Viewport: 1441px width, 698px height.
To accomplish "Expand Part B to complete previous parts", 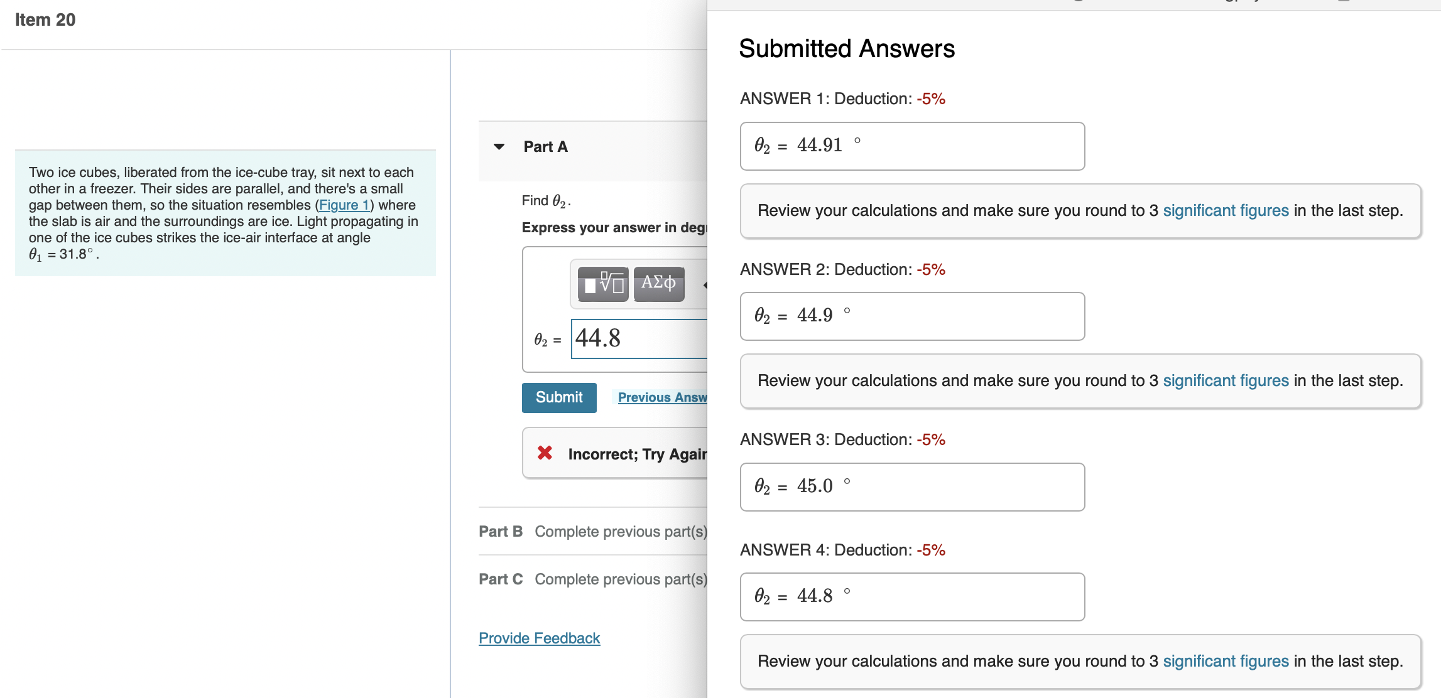I will [x=501, y=531].
